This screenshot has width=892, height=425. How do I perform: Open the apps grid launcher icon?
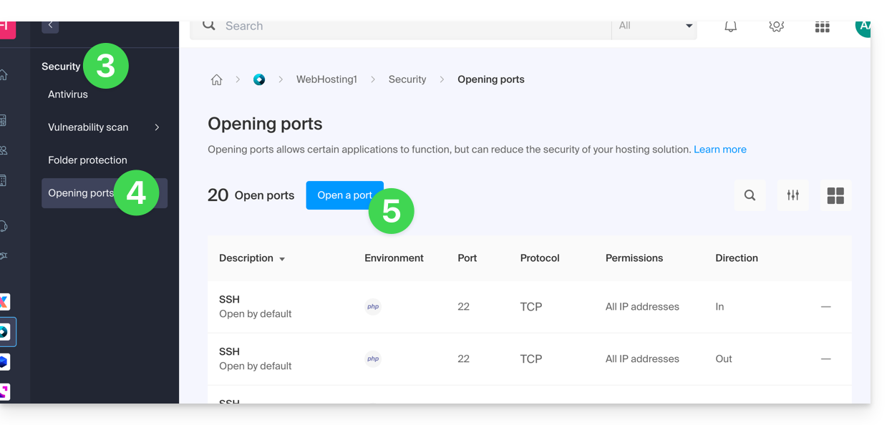822,27
